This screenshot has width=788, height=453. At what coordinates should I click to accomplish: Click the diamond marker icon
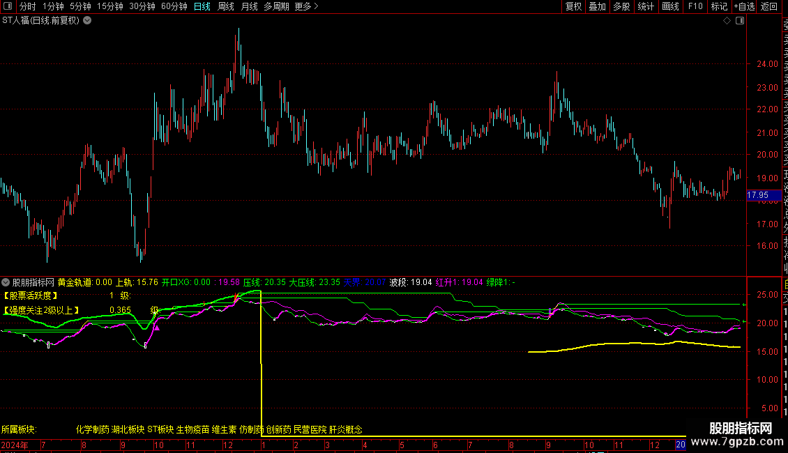tap(727, 21)
